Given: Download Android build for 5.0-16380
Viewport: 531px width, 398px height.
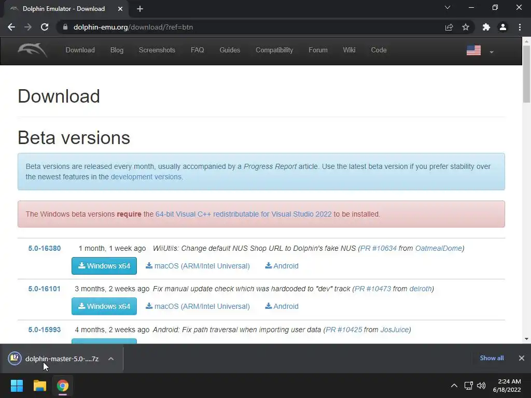Looking at the screenshot, I should pyautogui.click(x=282, y=266).
